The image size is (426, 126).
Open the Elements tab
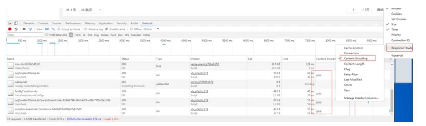click(x=29, y=23)
